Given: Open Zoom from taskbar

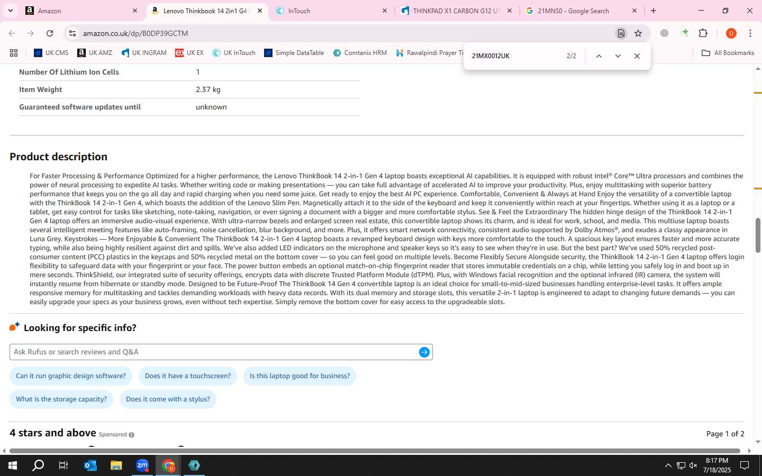Looking at the screenshot, I should 142,465.
